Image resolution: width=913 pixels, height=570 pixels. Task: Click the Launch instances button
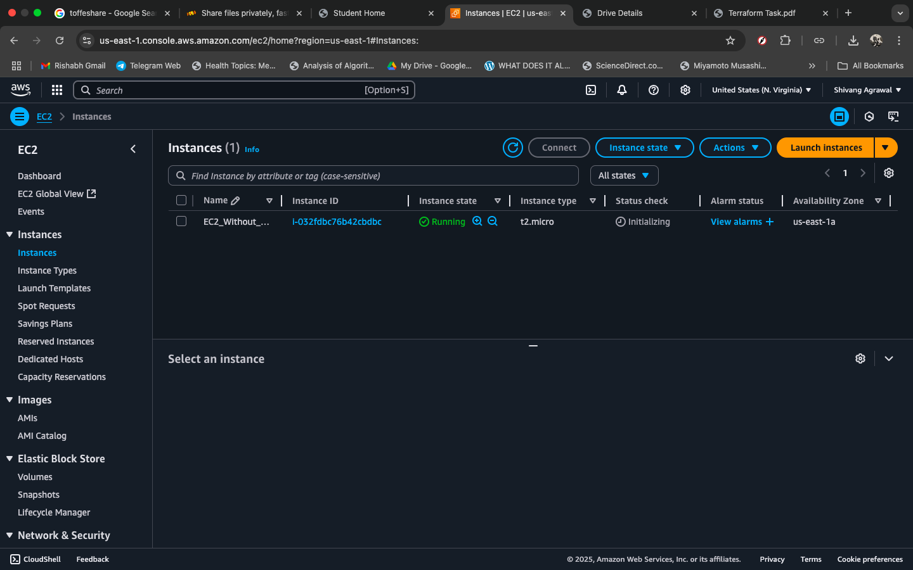826,148
